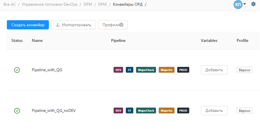The image size is (260, 129).
Task: Select ST stage badge of Pipeline_with_QG
Action: point(130,70)
